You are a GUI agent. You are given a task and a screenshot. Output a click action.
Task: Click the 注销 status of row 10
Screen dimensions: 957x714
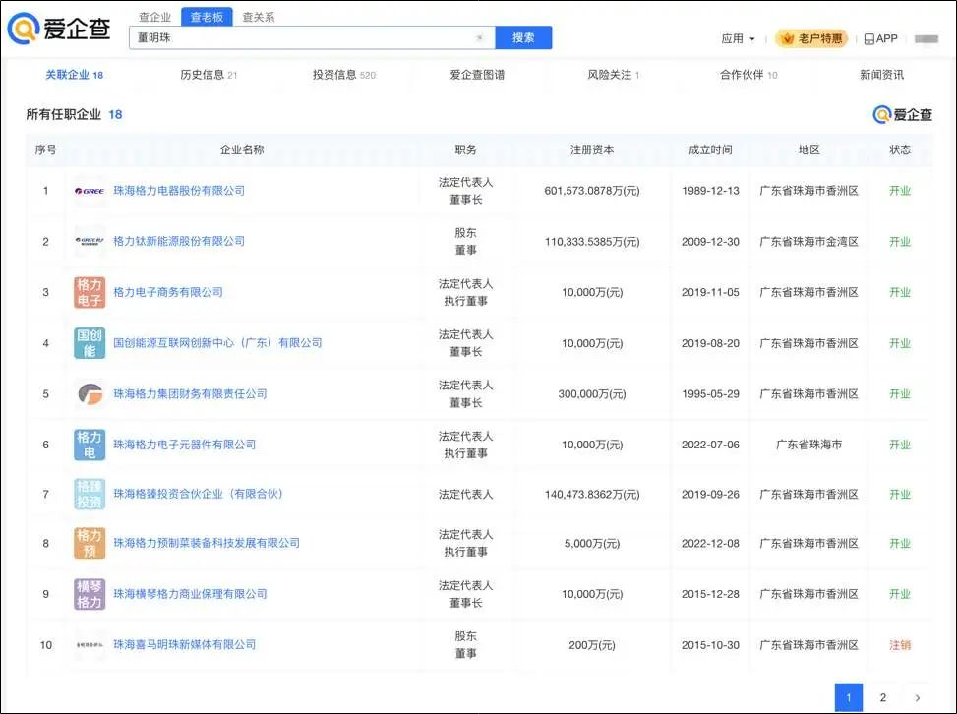coord(900,645)
